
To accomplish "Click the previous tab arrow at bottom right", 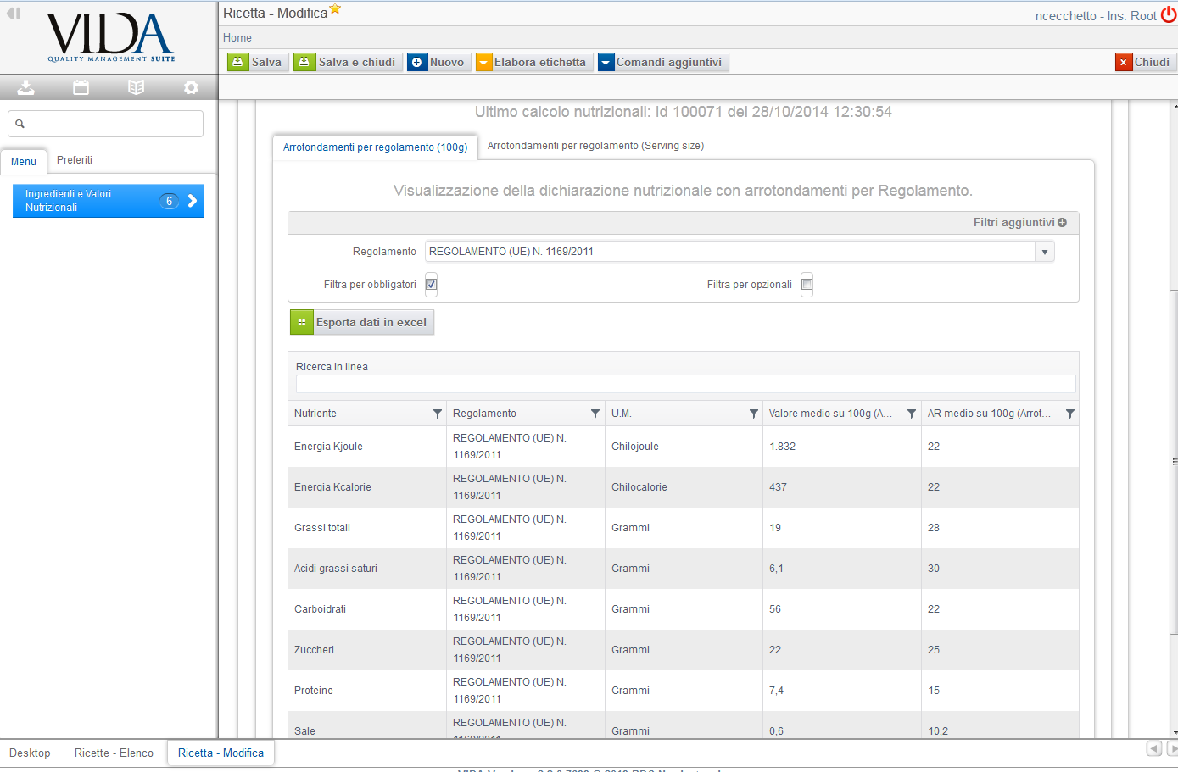I will click(x=1154, y=748).
